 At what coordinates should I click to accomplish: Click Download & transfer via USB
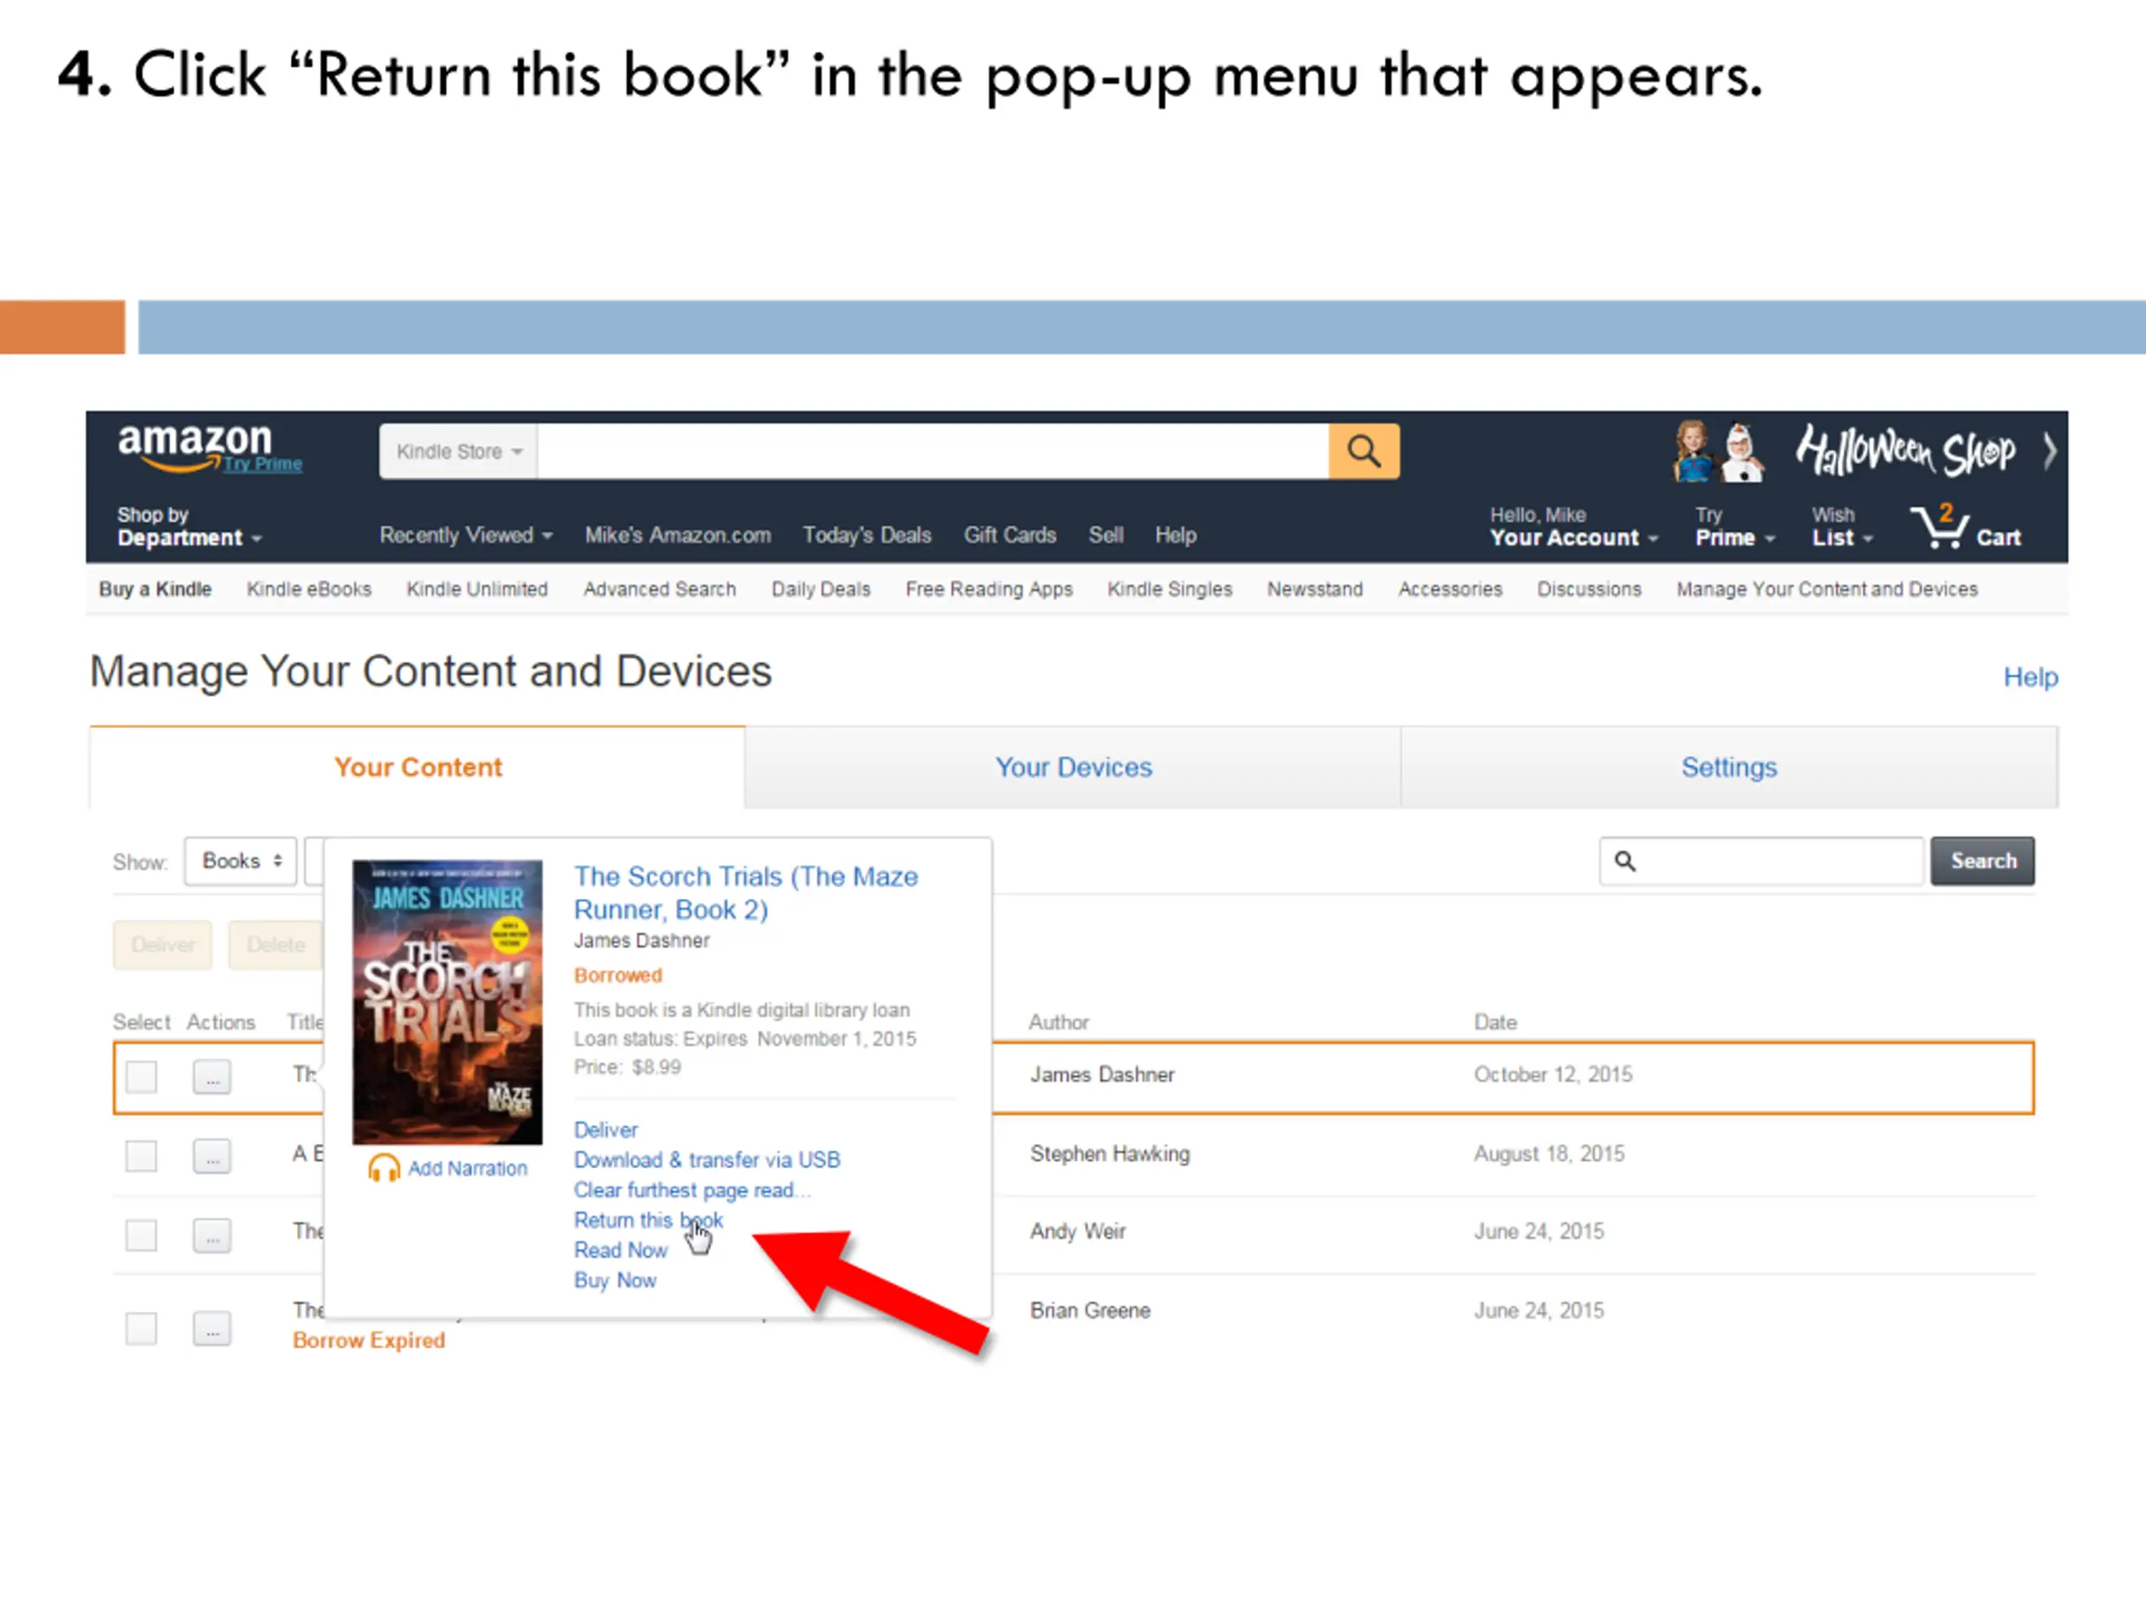coord(707,1160)
